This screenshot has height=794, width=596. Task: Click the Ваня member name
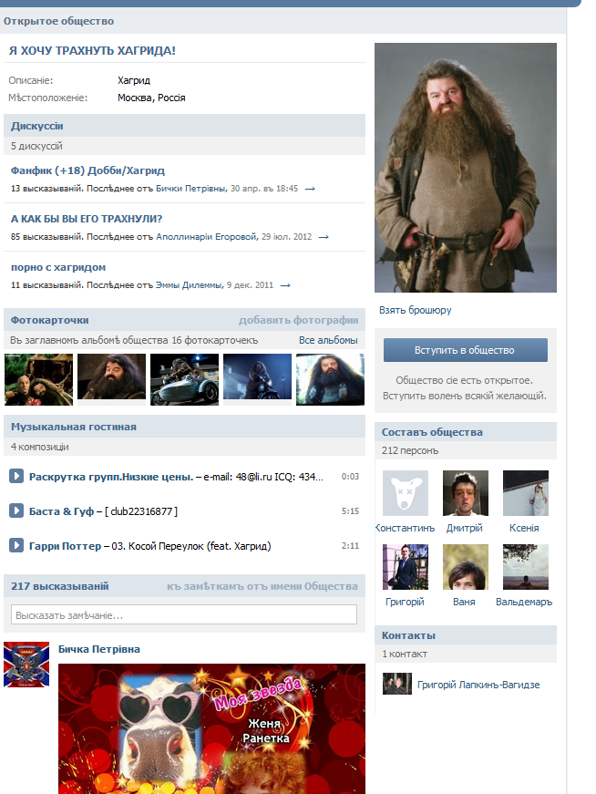click(x=464, y=602)
